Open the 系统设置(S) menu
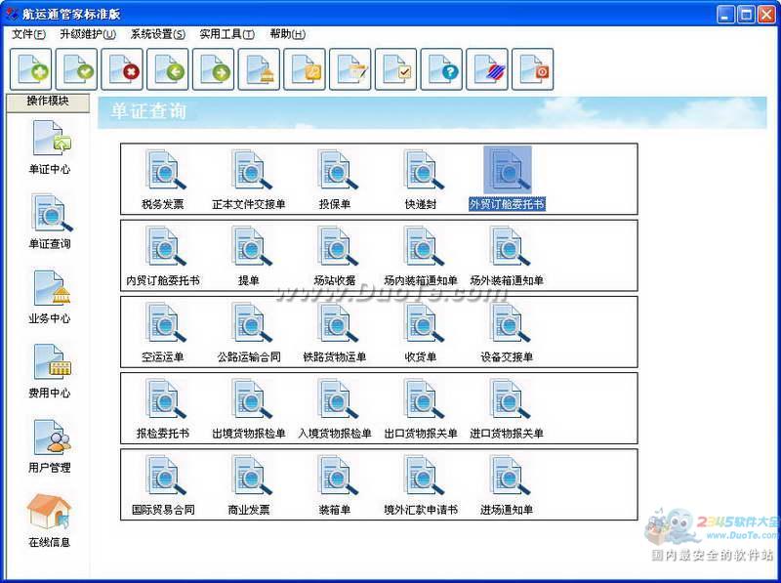 tap(157, 34)
